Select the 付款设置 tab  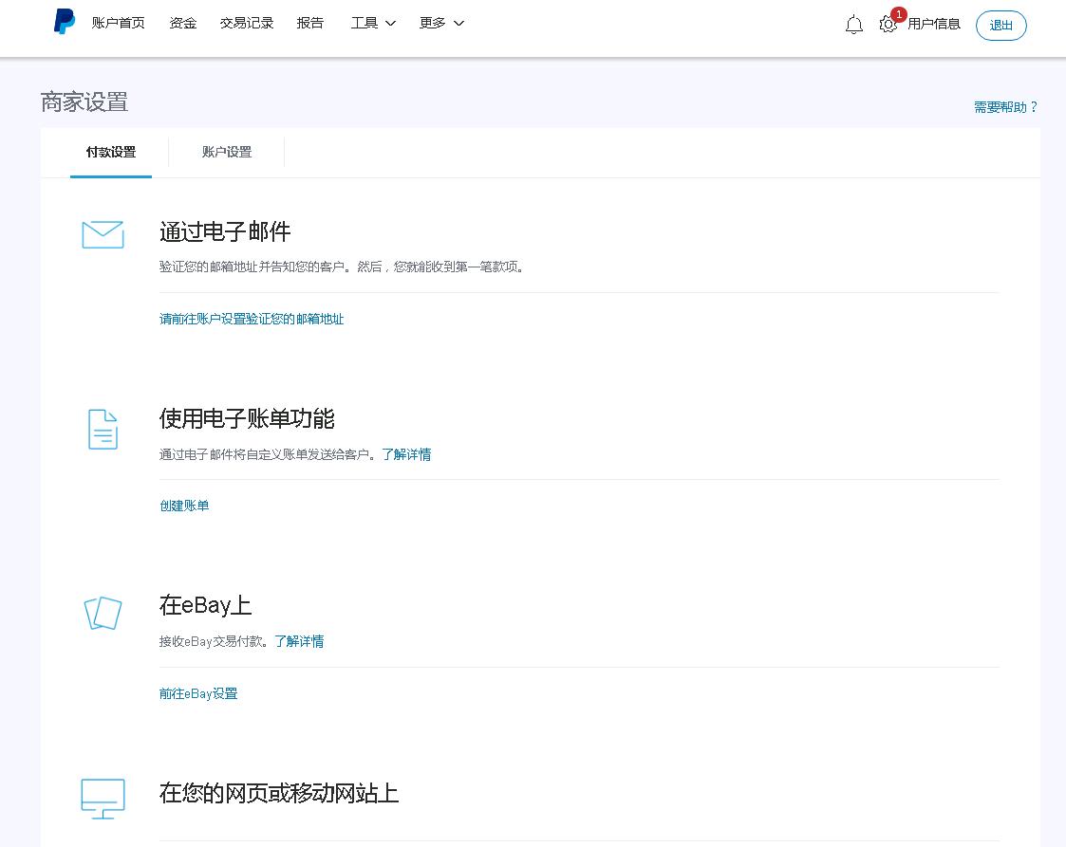point(111,152)
